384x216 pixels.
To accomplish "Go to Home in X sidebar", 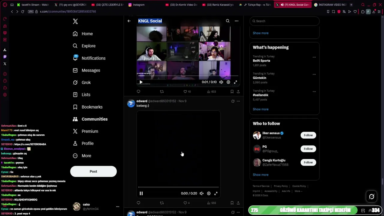I will (83, 34).
